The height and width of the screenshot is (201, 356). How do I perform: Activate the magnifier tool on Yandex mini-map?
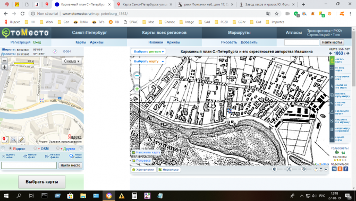tap(13, 139)
